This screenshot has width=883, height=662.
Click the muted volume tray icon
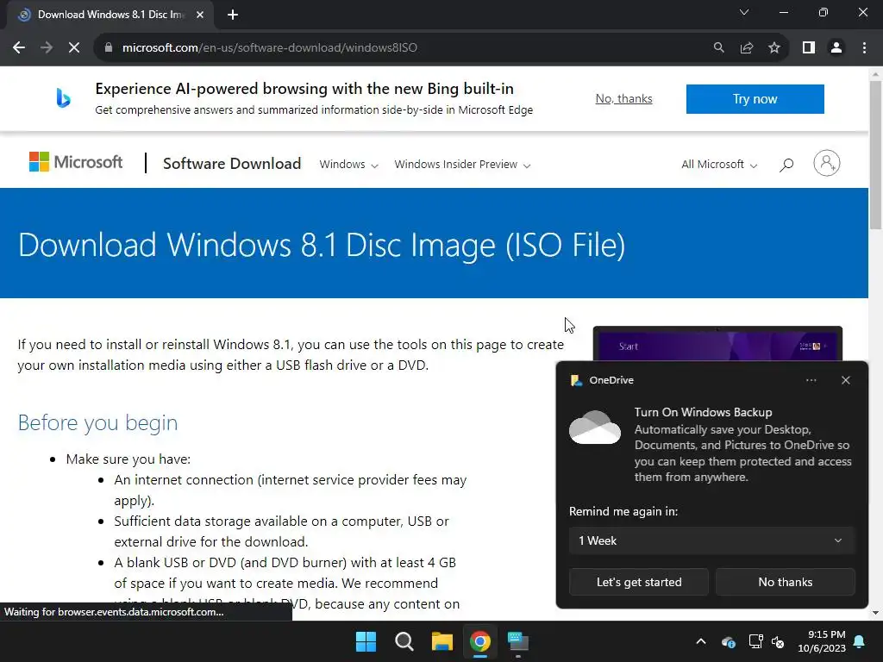point(778,641)
